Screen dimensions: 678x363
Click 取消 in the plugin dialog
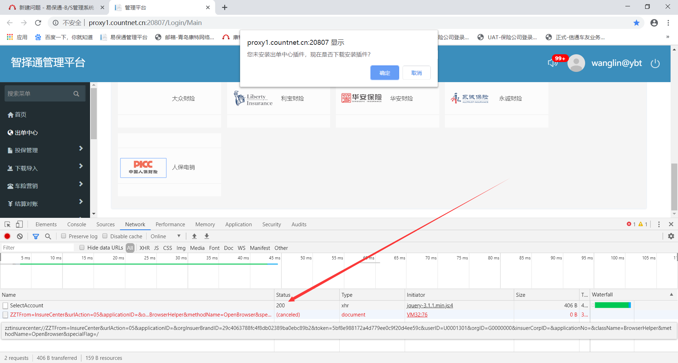point(416,73)
